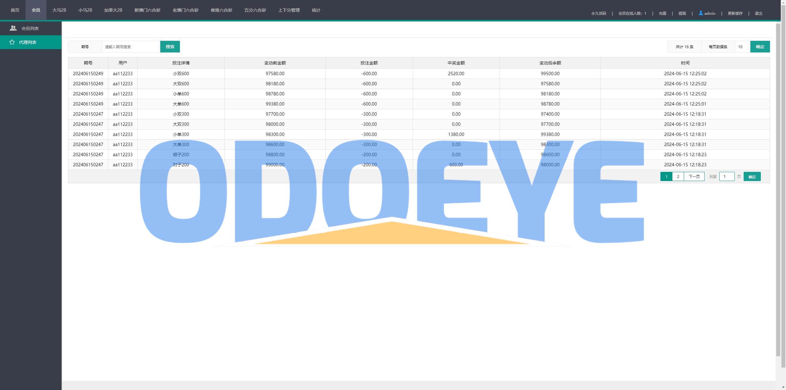Click the balance value 99500.00
This screenshot has width=786, height=390.
[x=550, y=74]
